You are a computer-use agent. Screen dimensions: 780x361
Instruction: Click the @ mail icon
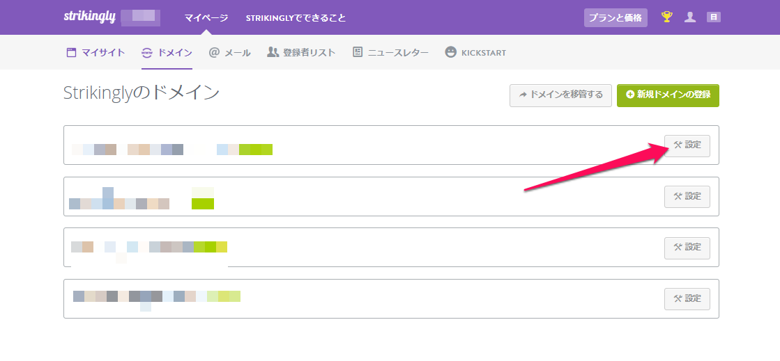[214, 52]
